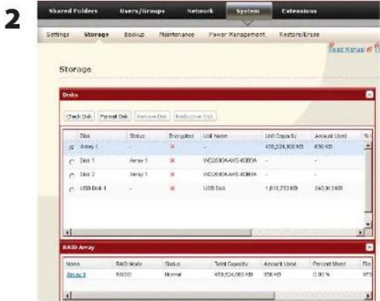Image resolution: width=380 pixels, height=301 pixels.
Task: Click the Disks table vertical scrollbar thumb
Action: pyautogui.click(x=368, y=181)
